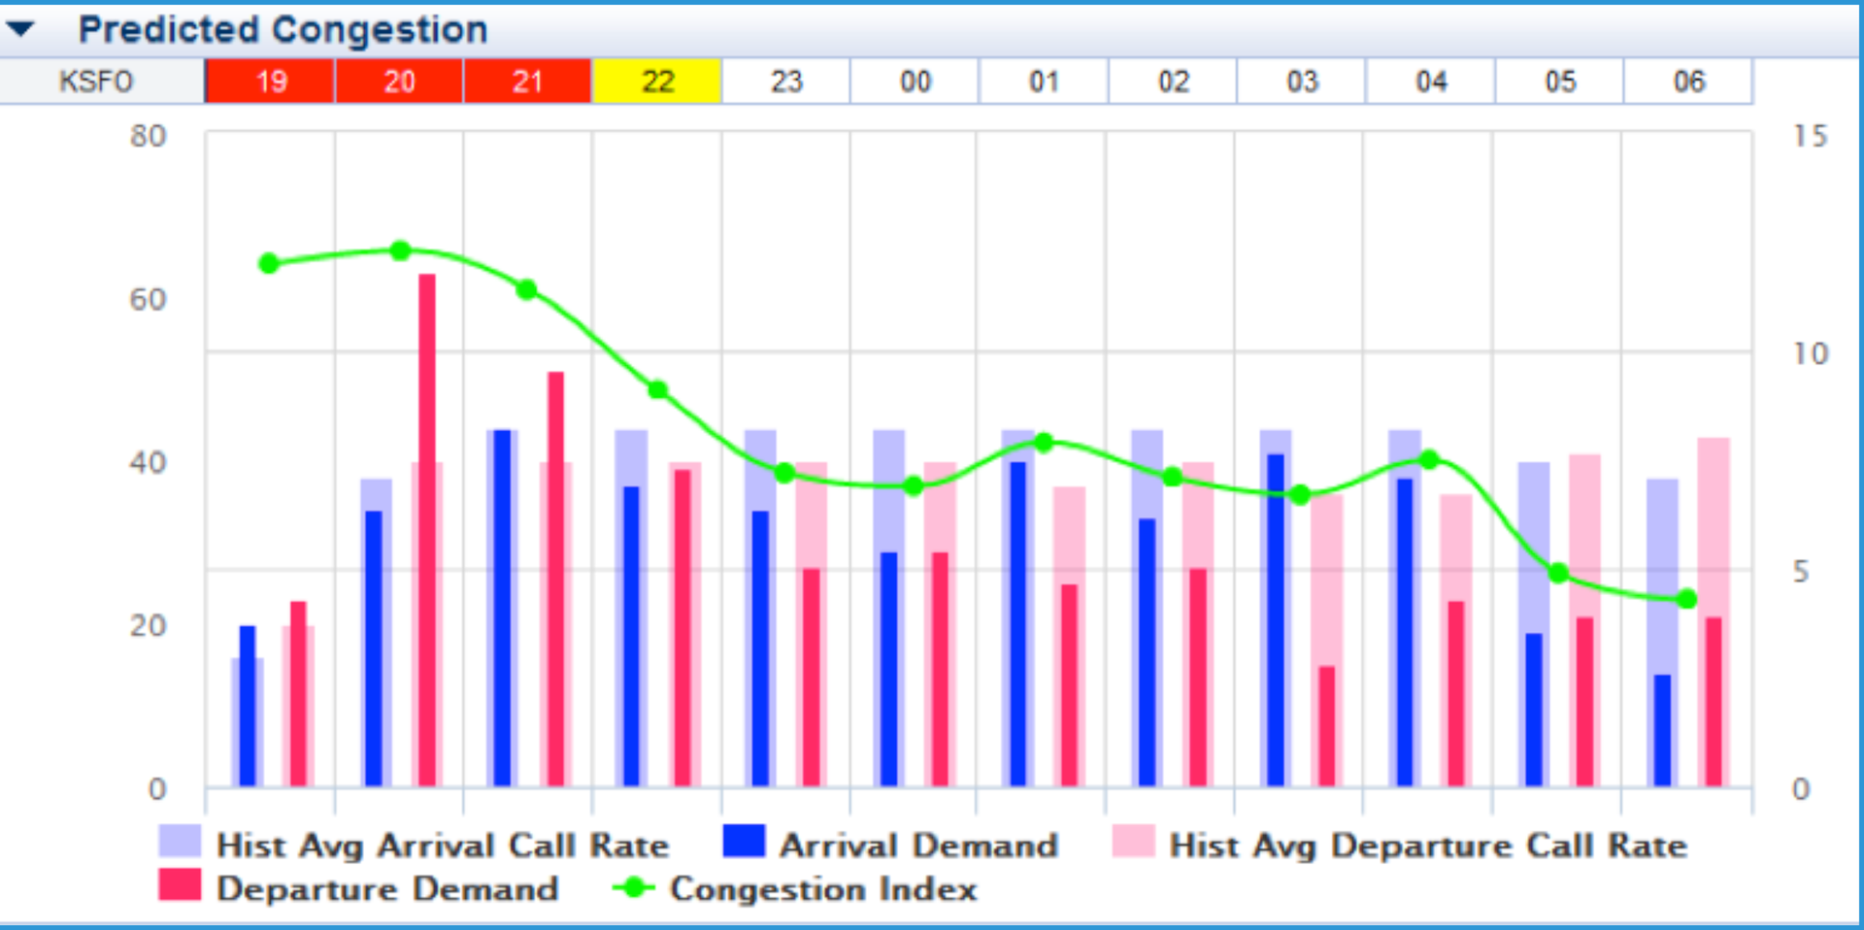Select the yellow hour cell 22

[656, 82]
